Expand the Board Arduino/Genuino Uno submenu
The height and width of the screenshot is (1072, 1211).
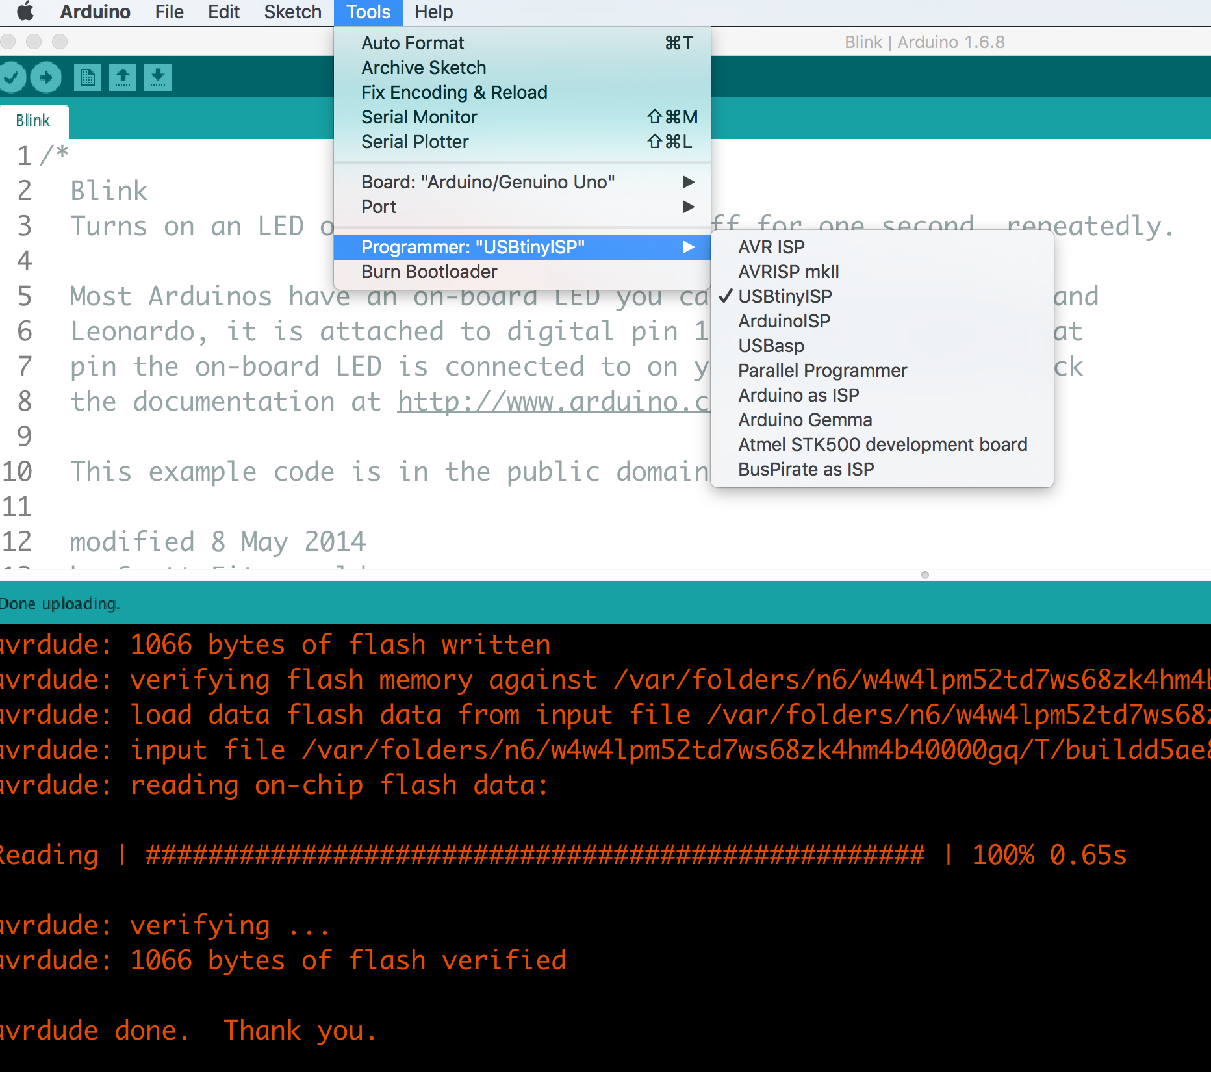[x=522, y=182]
